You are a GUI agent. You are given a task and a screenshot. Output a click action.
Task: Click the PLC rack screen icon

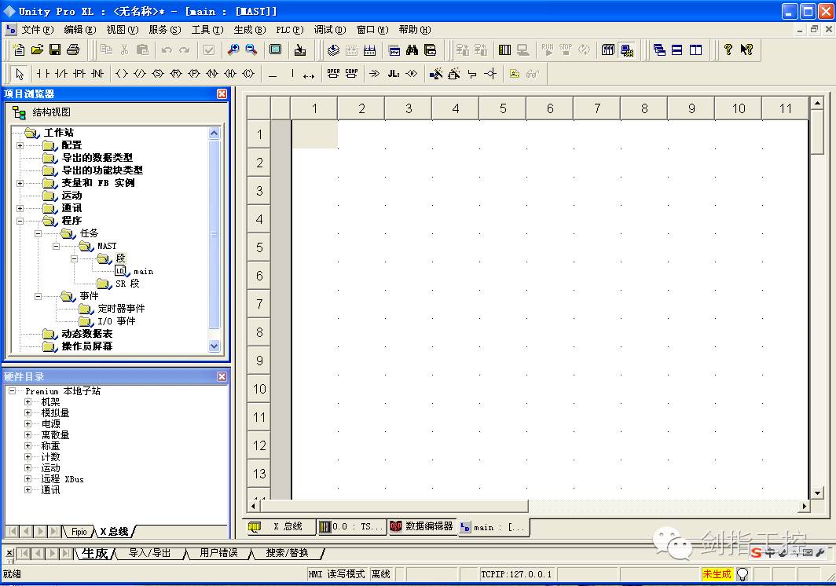click(x=504, y=49)
